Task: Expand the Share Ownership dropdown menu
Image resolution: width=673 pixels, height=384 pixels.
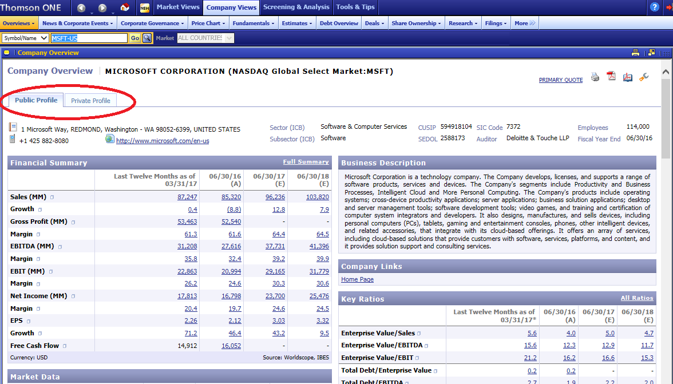Action: click(416, 23)
